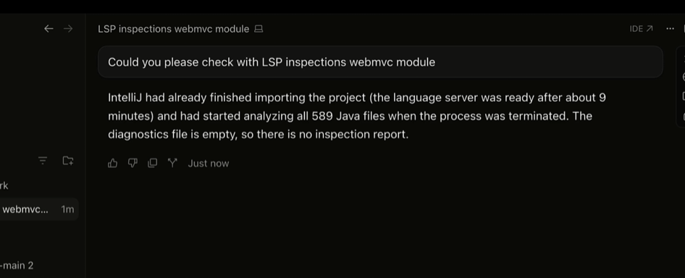Click the user message about LSP inspections
This screenshot has width=685, height=278.
click(380, 62)
